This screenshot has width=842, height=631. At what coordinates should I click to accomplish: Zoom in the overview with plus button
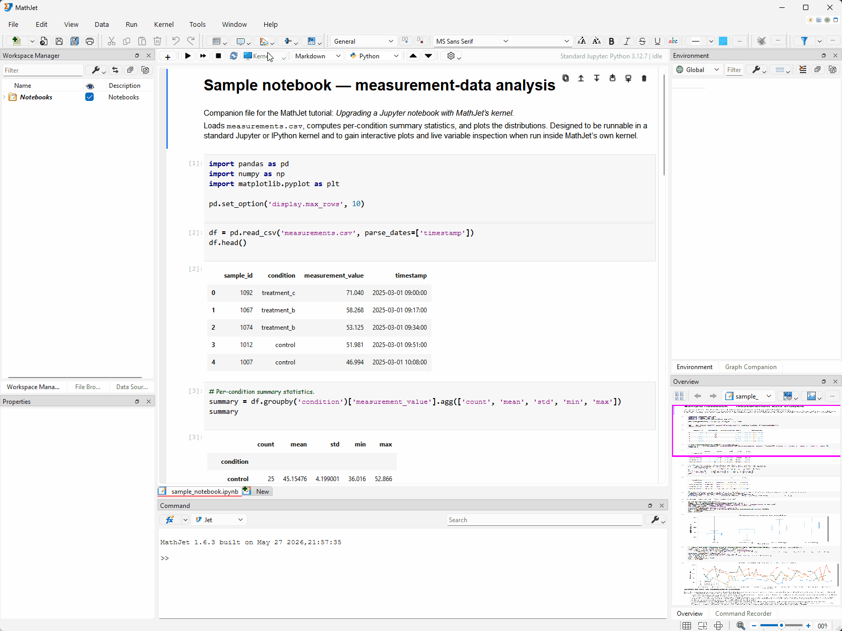pos(808,626)
